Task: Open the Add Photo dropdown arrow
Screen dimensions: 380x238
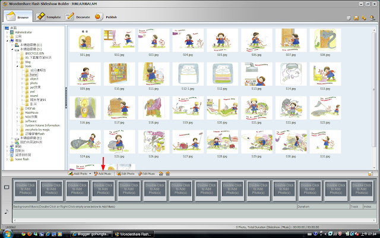Action: point(90,174)
